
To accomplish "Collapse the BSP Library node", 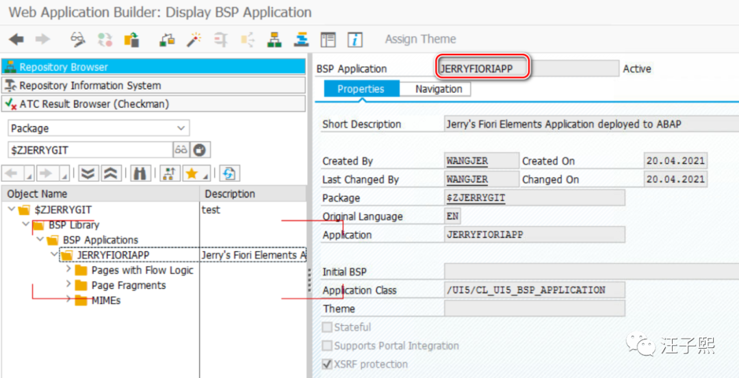I will click(27, 224).
